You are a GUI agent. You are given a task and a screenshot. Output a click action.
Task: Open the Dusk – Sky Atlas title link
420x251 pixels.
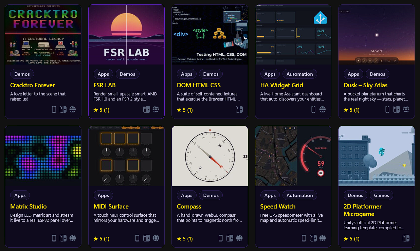point(366,85)
